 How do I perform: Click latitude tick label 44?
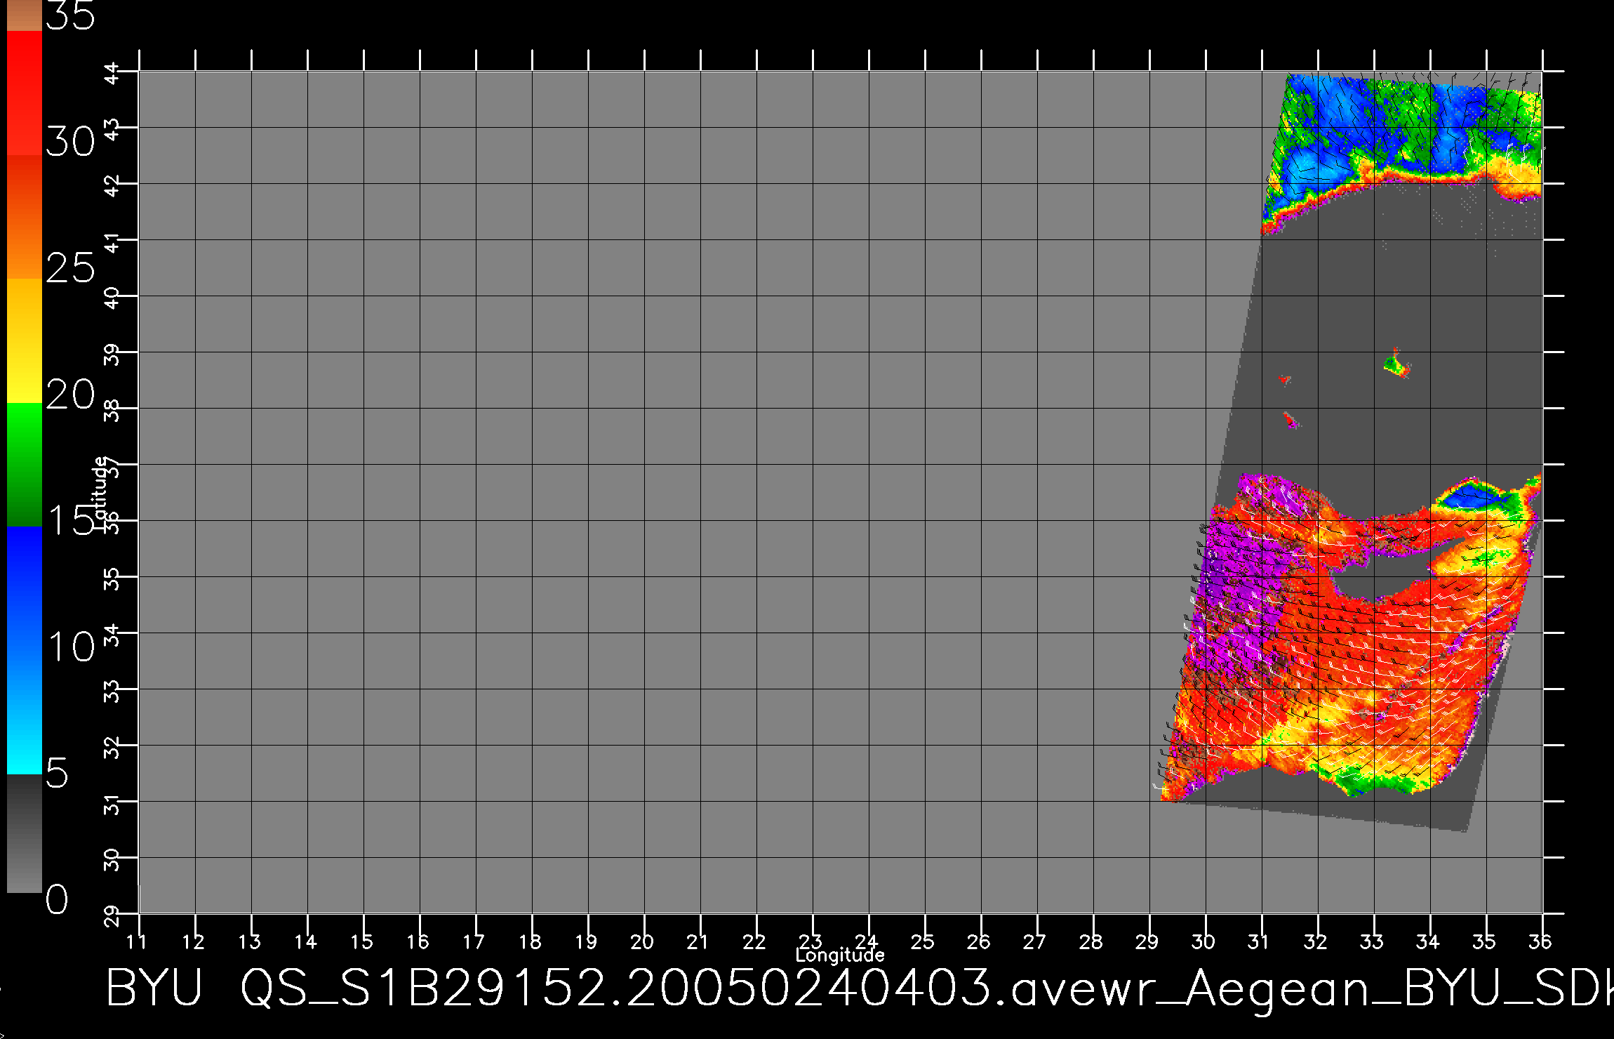click(112, 73)
